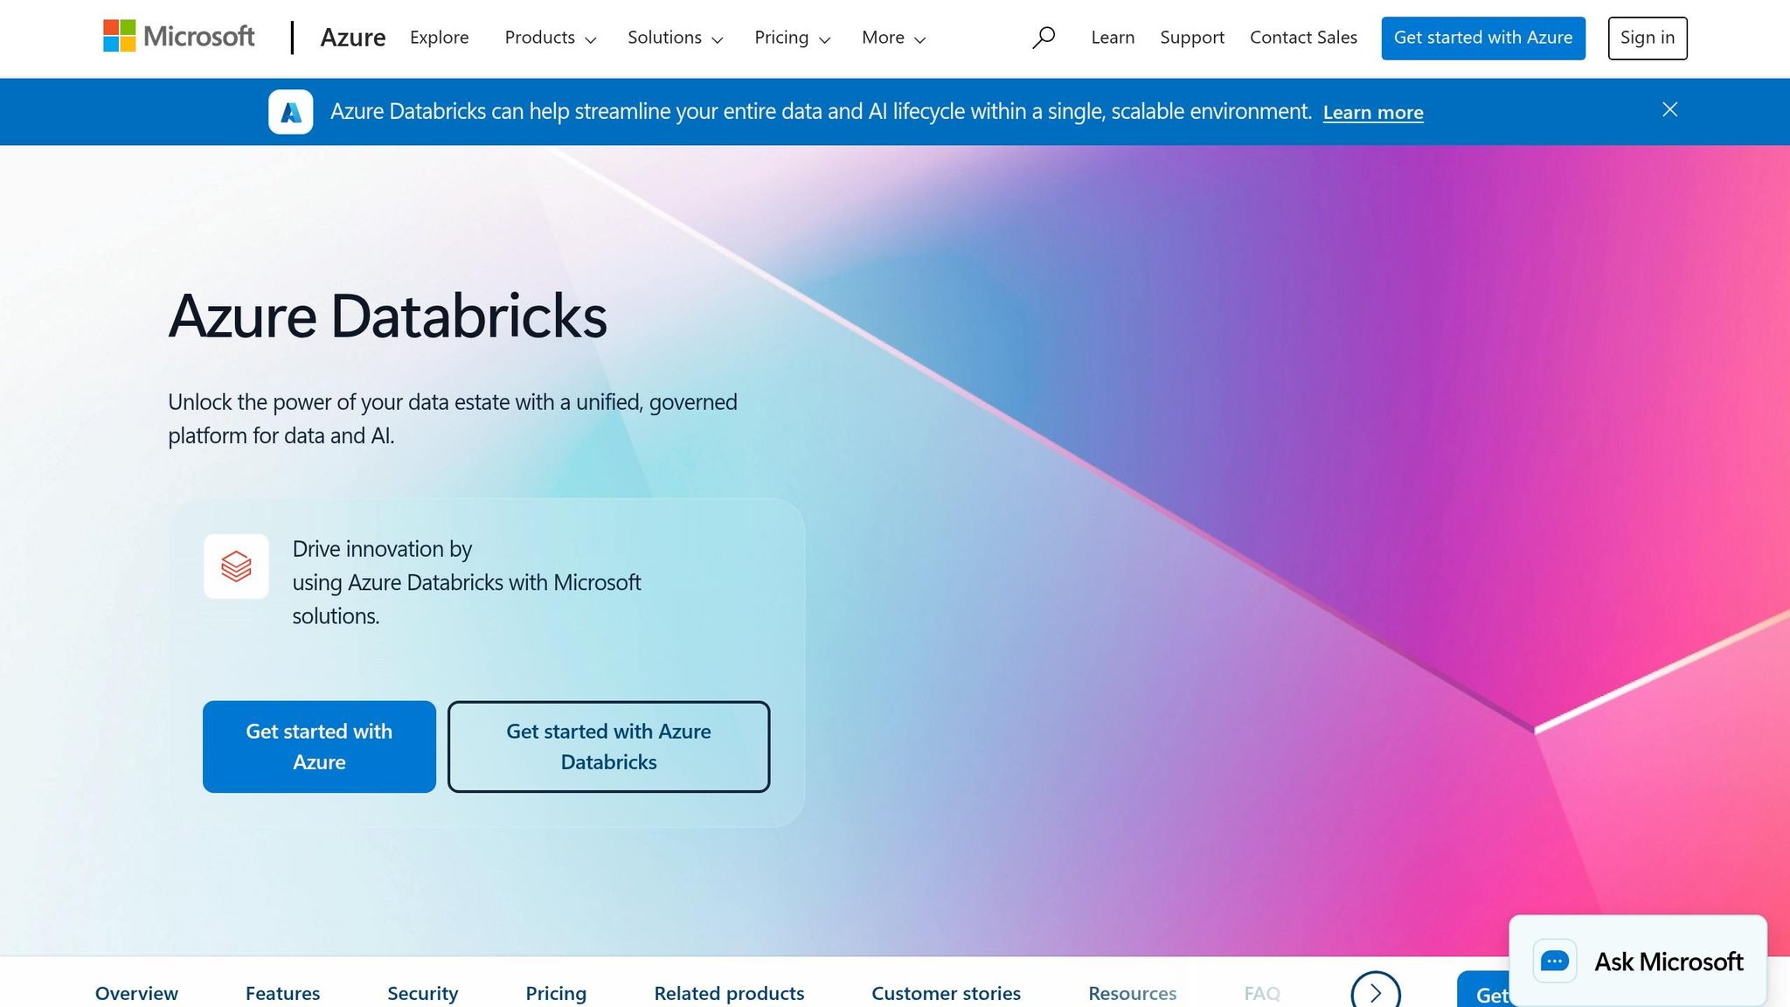Click the right arrow in the bottom navigation
This screenshot has height=1007, width=1790.
click(1374, 992)
